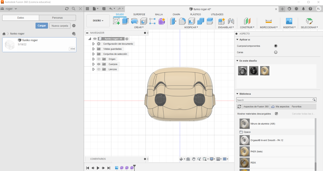Open the Measure tool
The width and height of the screenshot is (323, 171).
[268, 21]
